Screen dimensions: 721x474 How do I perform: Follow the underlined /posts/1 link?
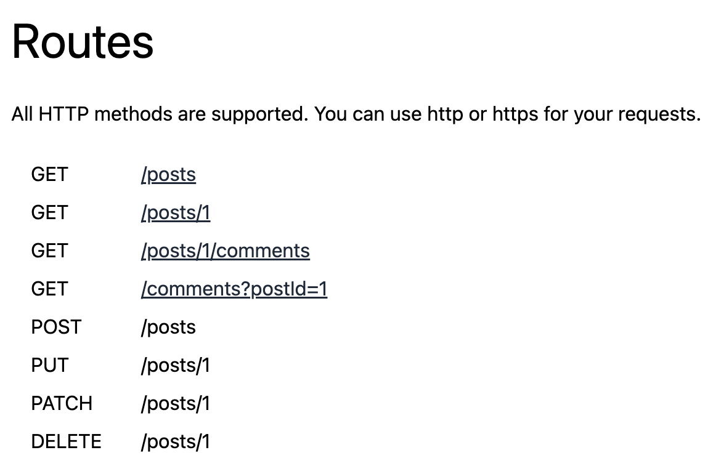click(176, 213)
